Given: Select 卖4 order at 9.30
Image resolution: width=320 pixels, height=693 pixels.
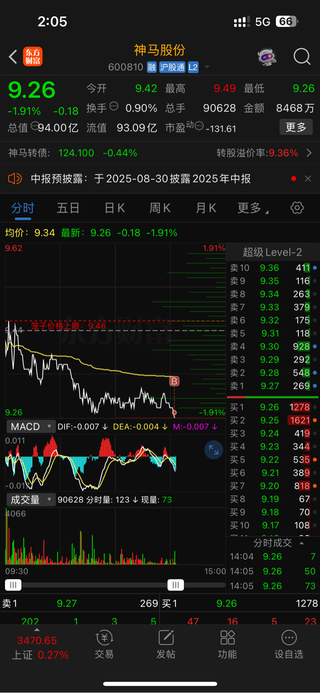Looking at the screenshot, I should pyautogui.click(x=273, y=347).
